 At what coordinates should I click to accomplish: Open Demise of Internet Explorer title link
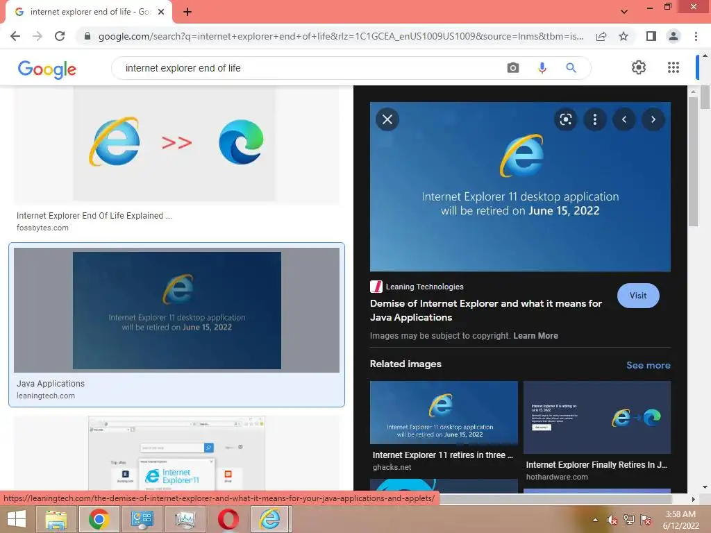(x=485, y=310)
